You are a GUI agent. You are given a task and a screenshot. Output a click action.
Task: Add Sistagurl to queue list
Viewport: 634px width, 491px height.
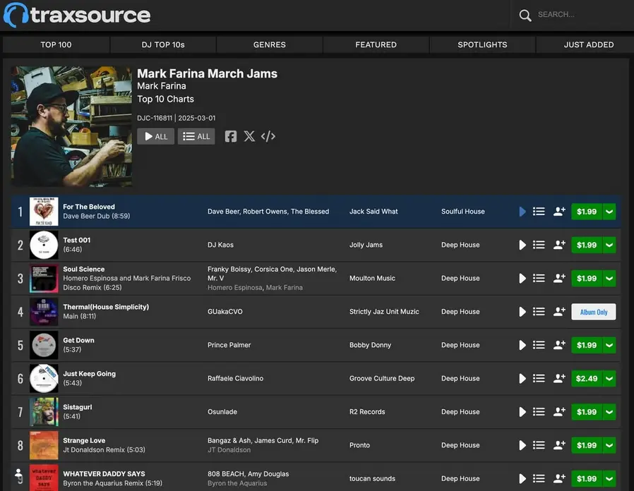click(539, 412)
